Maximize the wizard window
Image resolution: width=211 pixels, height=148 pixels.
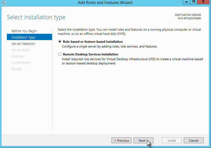pos(194,2)
